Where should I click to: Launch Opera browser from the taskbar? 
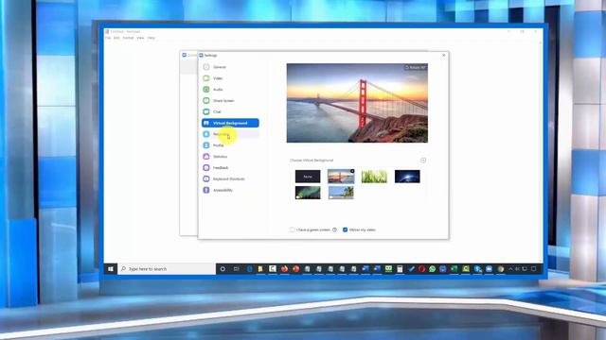(421, 269)
